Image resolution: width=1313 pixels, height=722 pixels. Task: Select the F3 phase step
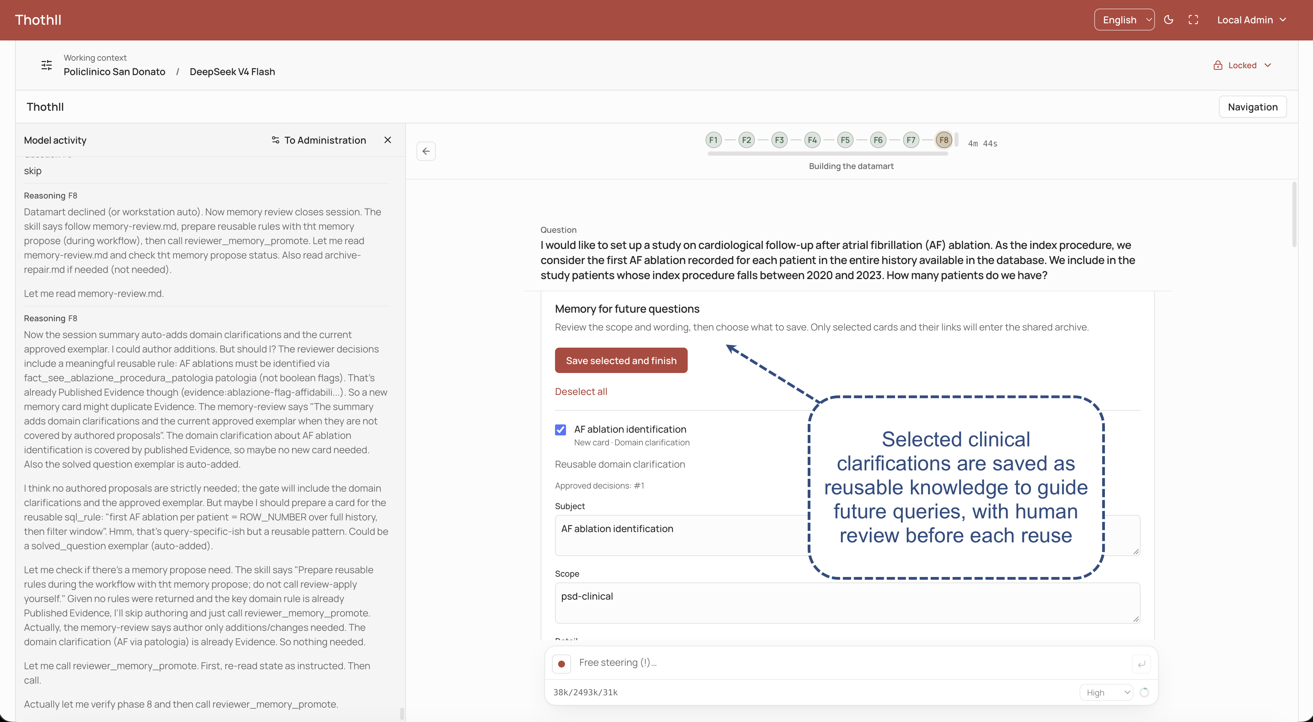779,140
